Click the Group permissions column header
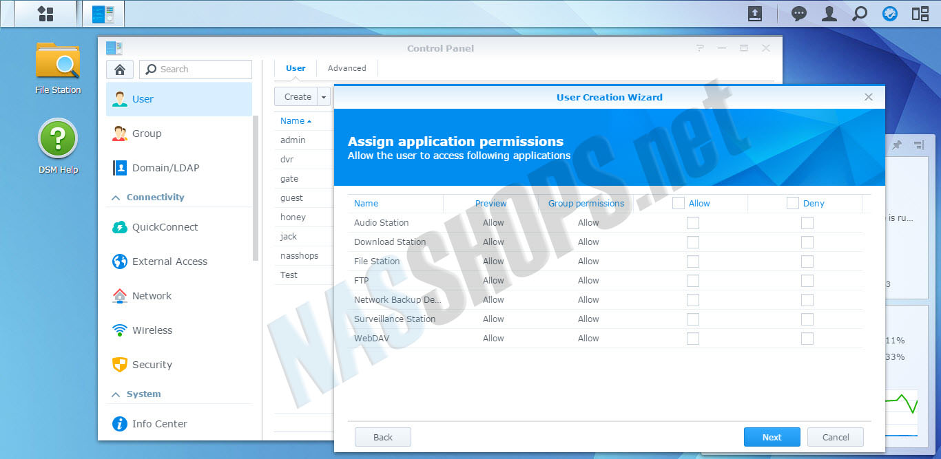The width and height of the screenshot is (941, 459). tap(586, 204)
